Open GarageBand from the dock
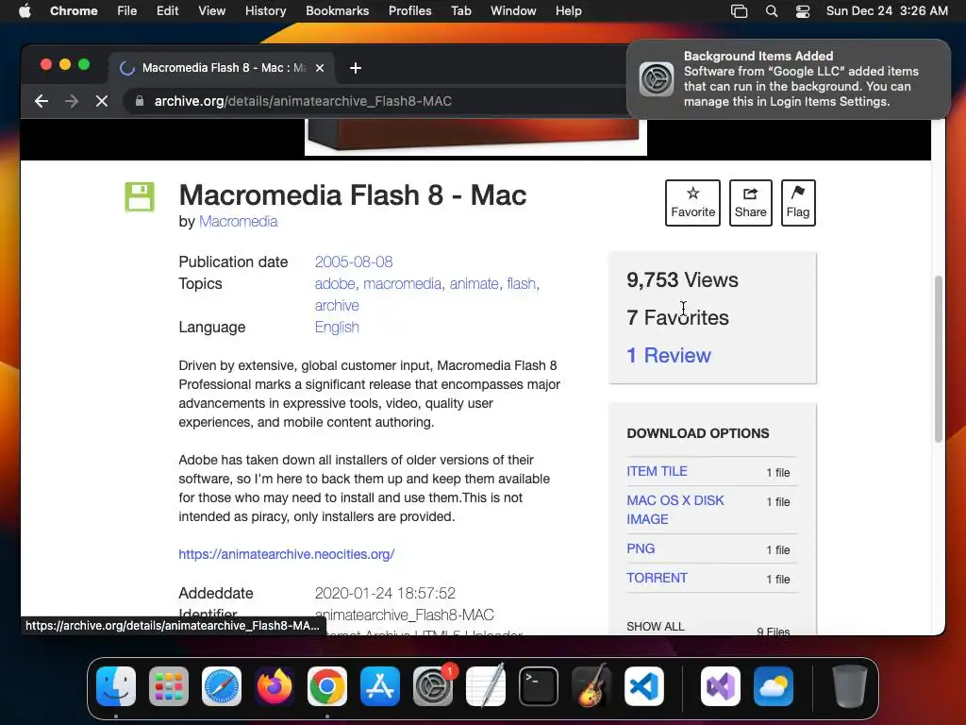 591,686
